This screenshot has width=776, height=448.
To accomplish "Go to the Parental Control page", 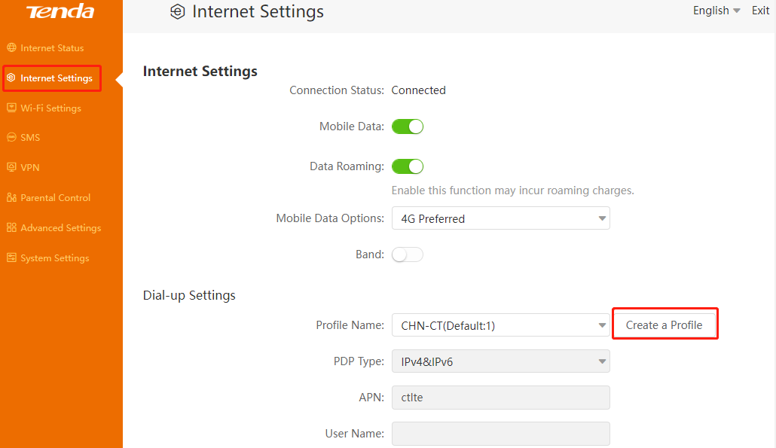I will 55,198.
